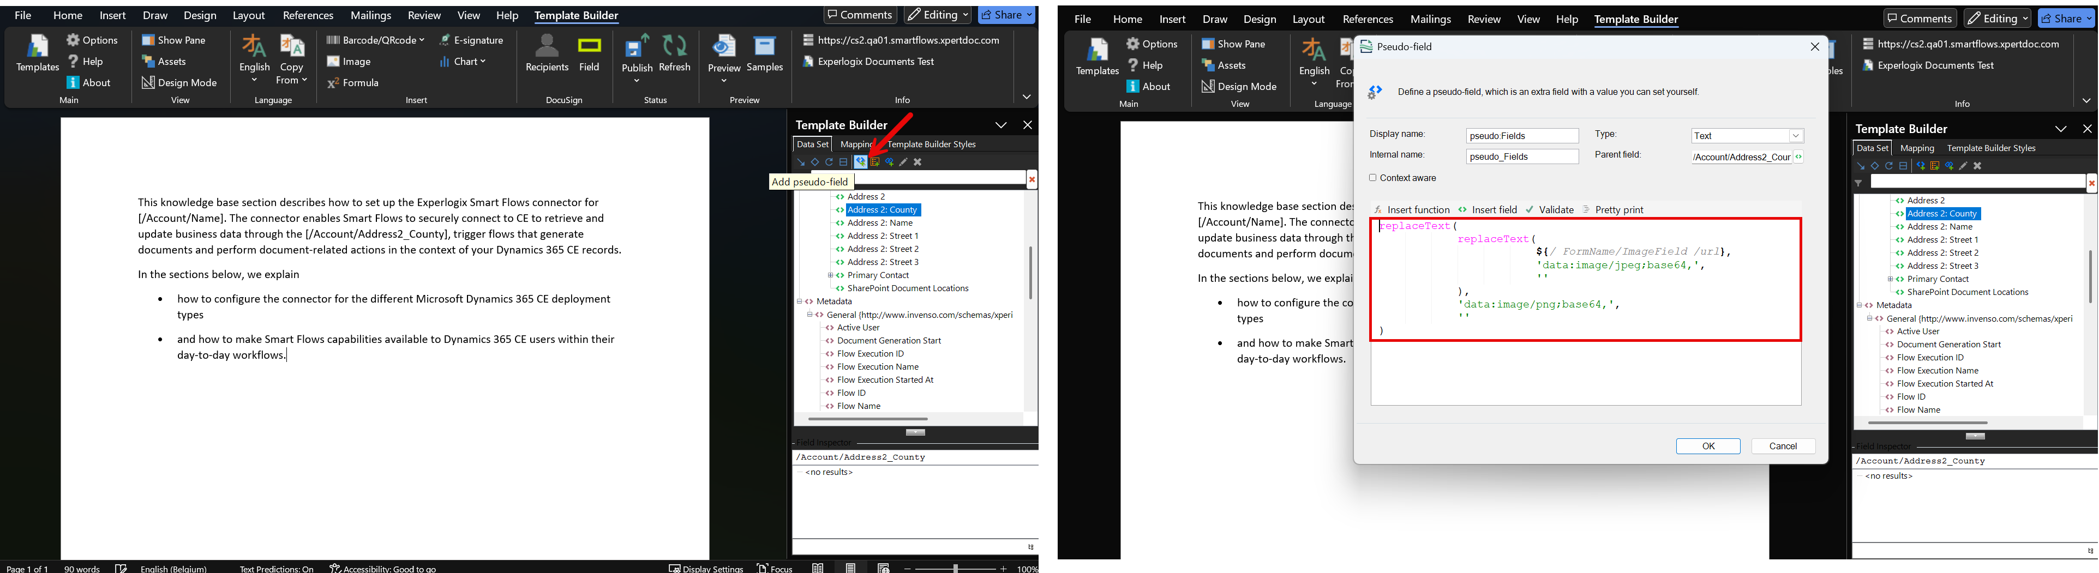Click Insert field in Pseudo-field dialog
This screenshot has height=573, width=2099.
click(x=1487, y=209)
